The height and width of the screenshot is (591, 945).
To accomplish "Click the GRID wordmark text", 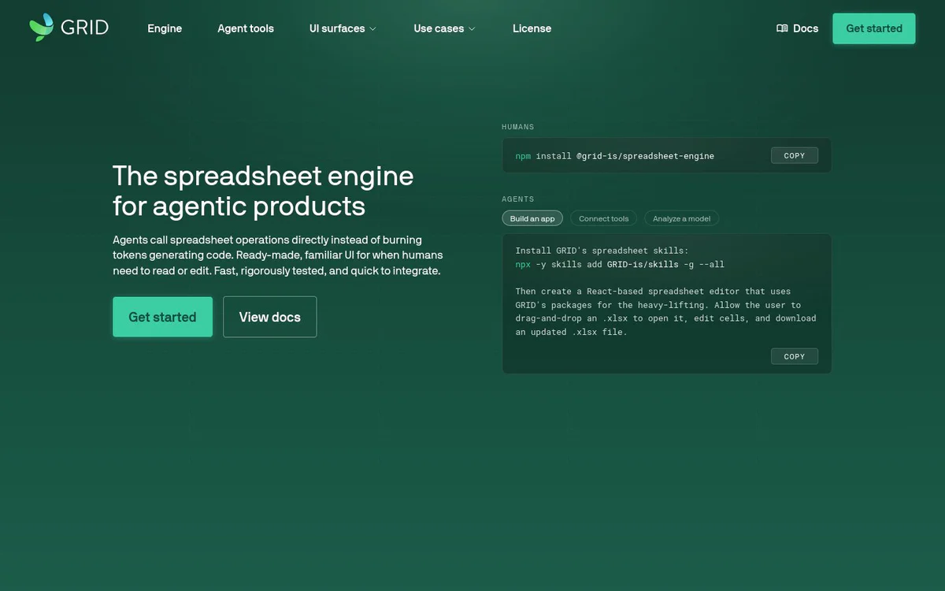I will [84, 28].
